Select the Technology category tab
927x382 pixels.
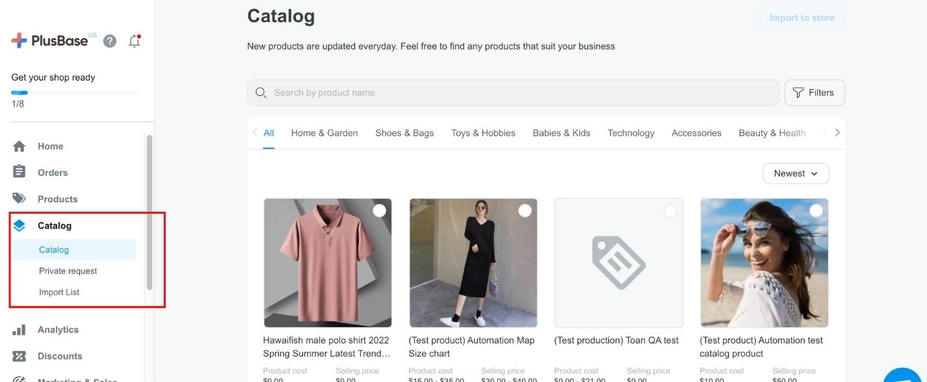[631, 133]
